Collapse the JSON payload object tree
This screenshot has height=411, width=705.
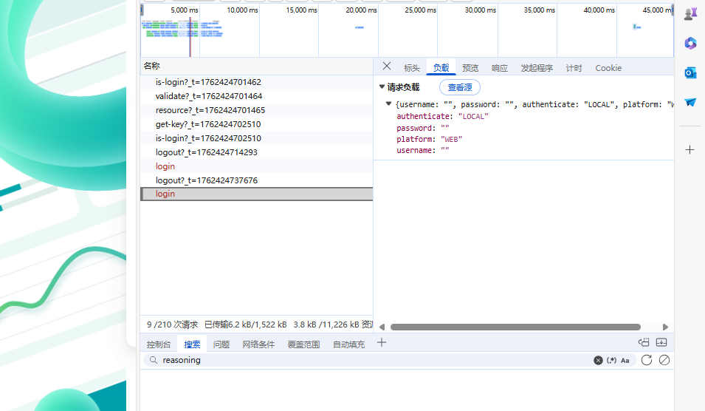click(389, 104)
